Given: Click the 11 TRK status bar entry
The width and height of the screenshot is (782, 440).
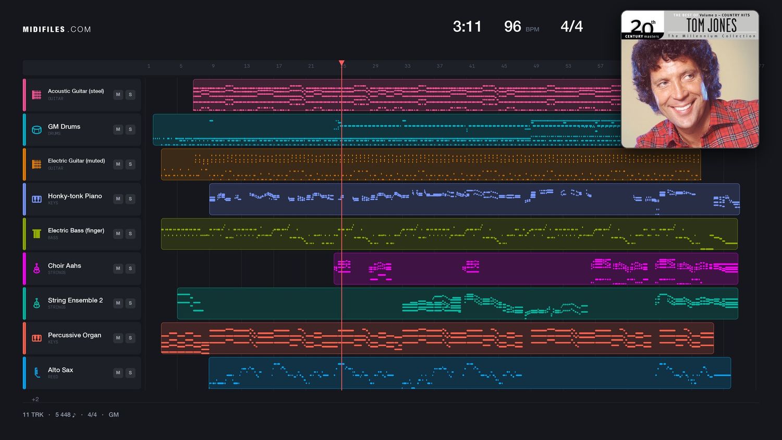Looking at the screenshot, I should [33, 415].
